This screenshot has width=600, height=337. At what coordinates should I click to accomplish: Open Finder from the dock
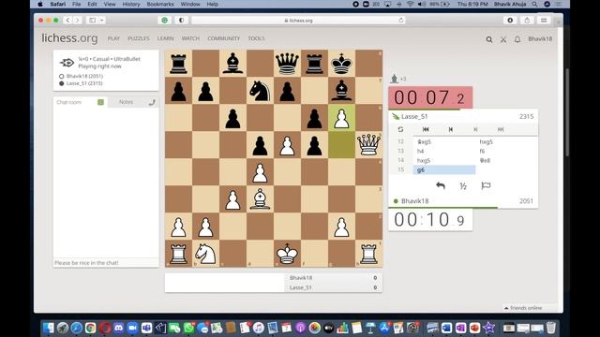(x=49, y=328)
